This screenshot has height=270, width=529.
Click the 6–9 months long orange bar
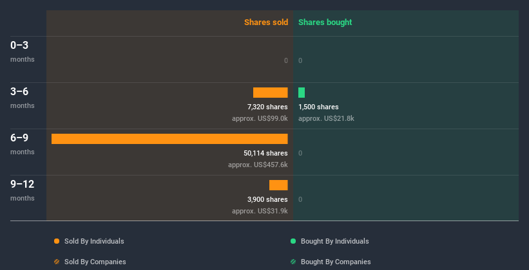[x=169, y=139]
